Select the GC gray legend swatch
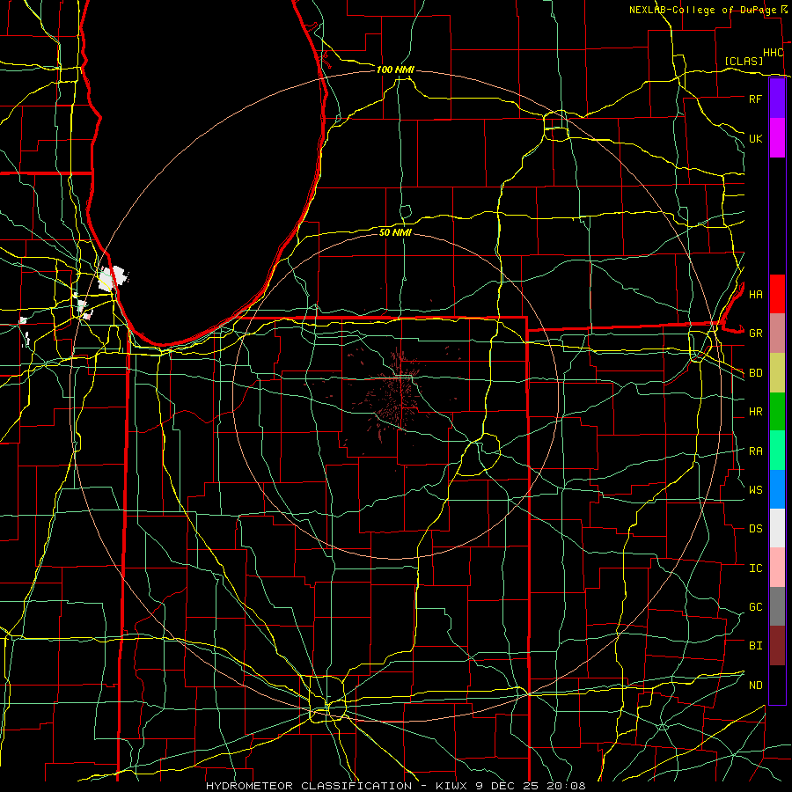 (x=777, y=606)
